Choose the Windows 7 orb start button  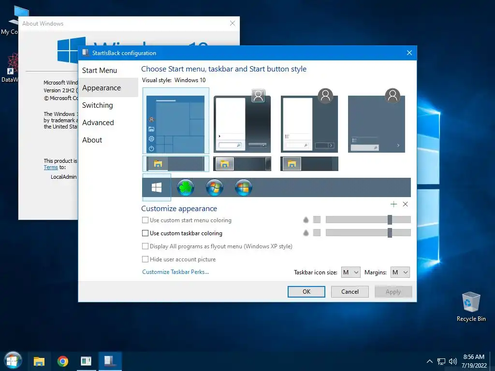tap(215, 187)
